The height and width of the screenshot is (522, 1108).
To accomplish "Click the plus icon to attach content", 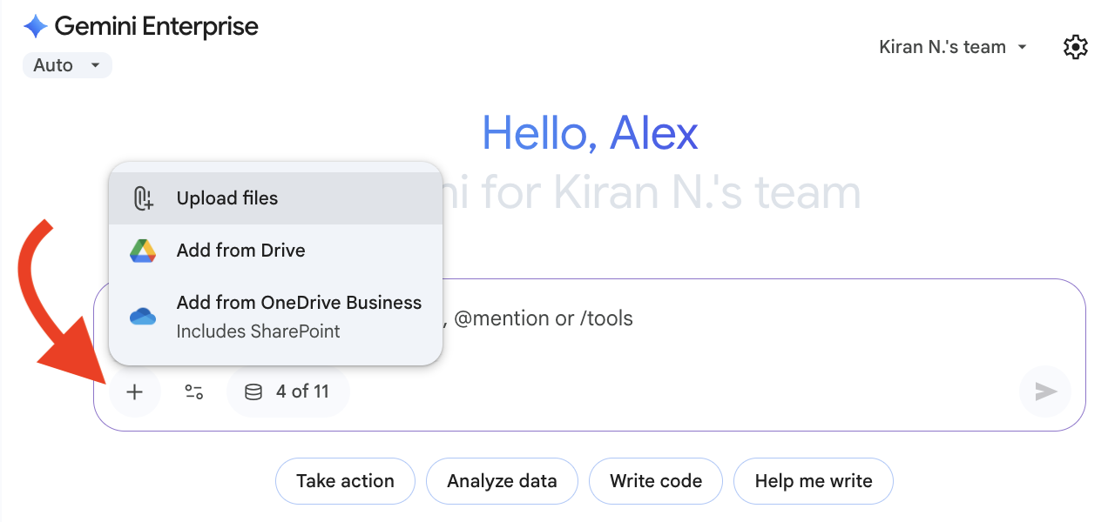I will [x=135, y=391].
